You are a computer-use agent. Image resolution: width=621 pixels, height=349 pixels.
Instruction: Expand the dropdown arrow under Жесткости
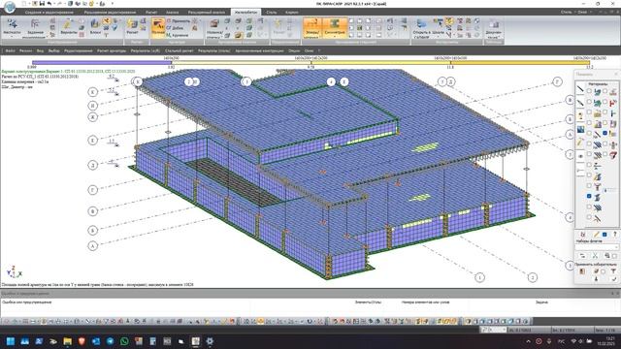tap(12, 37)
